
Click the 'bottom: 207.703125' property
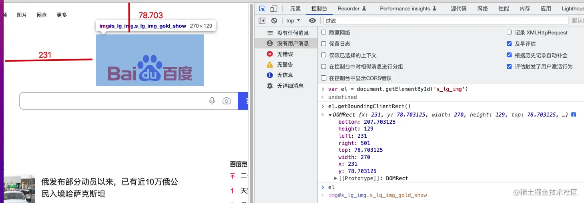pyautogui.click(x=367, y=122)
